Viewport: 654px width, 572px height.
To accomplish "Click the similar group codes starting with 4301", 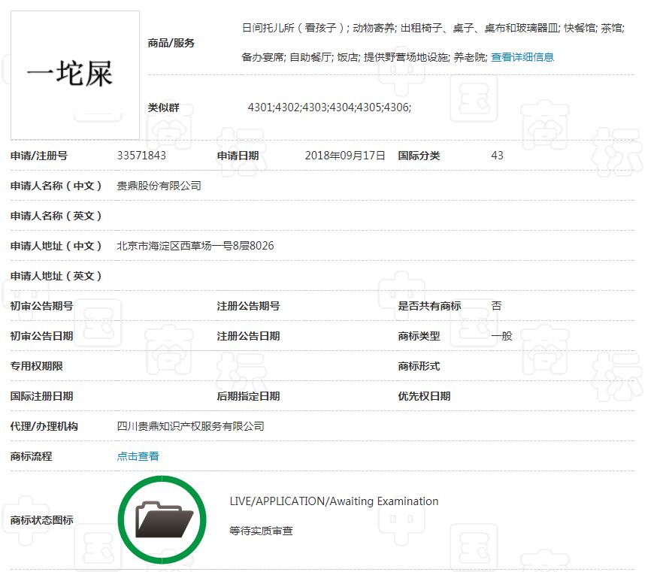I will pos(329,107).
